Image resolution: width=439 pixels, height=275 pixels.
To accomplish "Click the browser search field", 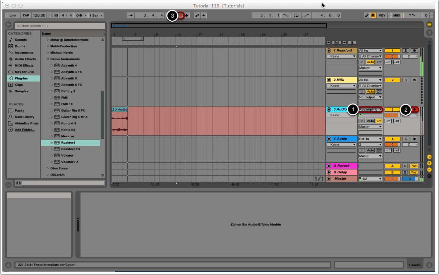I will coord(60,26).
